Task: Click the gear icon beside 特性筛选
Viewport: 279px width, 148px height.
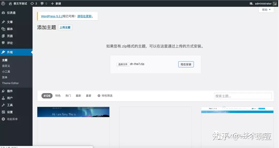Action: 99,96
